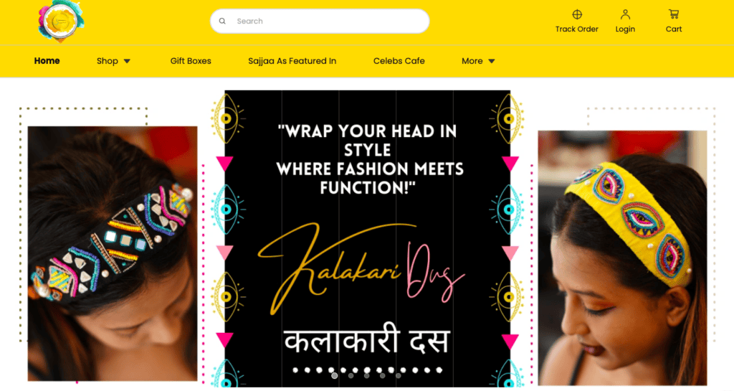The height and width of the screenshot is (391, 734).
Task: Select the third carousel slide dot
Action: tap(366, 375)
